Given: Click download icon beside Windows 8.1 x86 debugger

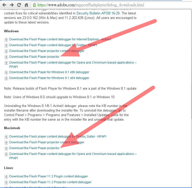Looking at the screenshot, I should 6,72.
